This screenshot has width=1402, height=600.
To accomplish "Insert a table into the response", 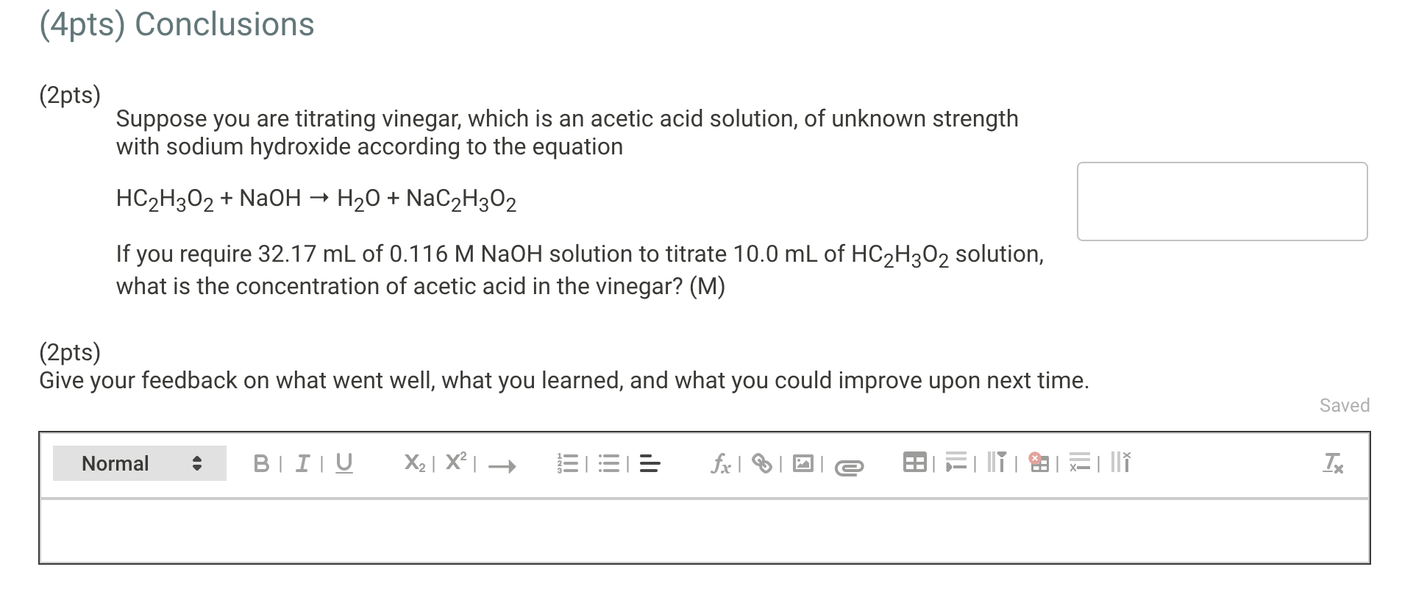I will [916, 463].
